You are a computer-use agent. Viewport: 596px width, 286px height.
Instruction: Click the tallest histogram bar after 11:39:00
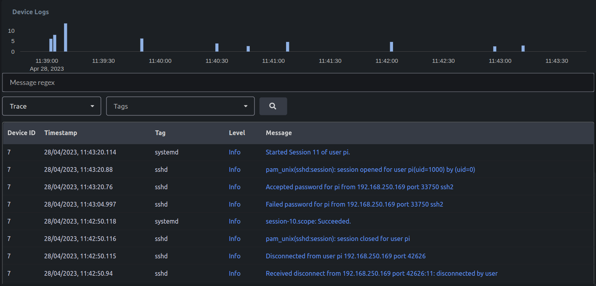point(66,38)
